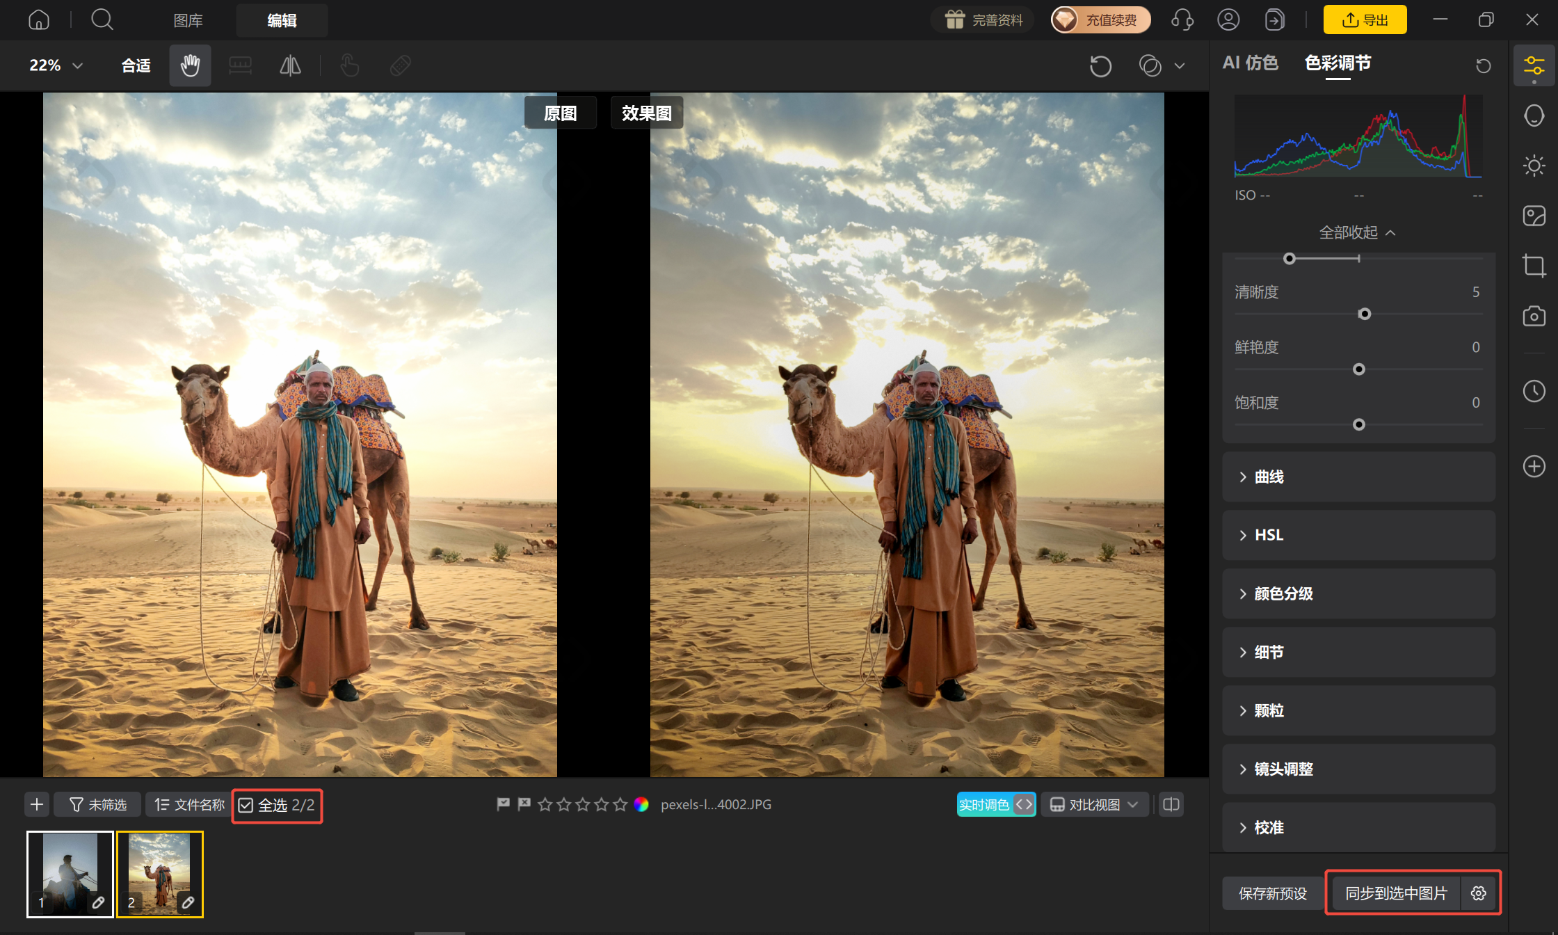Click the 导出 export button
The height and width of the screenshot is (935, 1558).
coord(1365,20)
